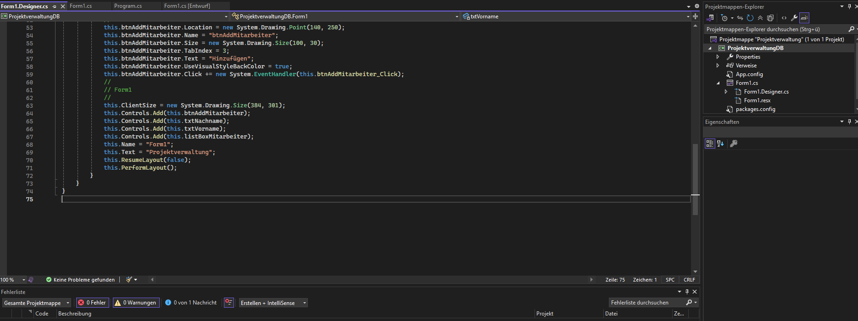Click the sync with active document icon
The height and width of the screenshot is (321, 858).
(740, 18)
